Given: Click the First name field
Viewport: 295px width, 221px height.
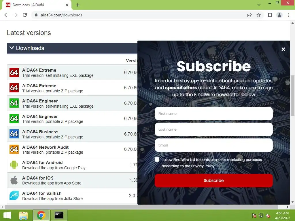Looking at the screenshot, I should [213, 113].
